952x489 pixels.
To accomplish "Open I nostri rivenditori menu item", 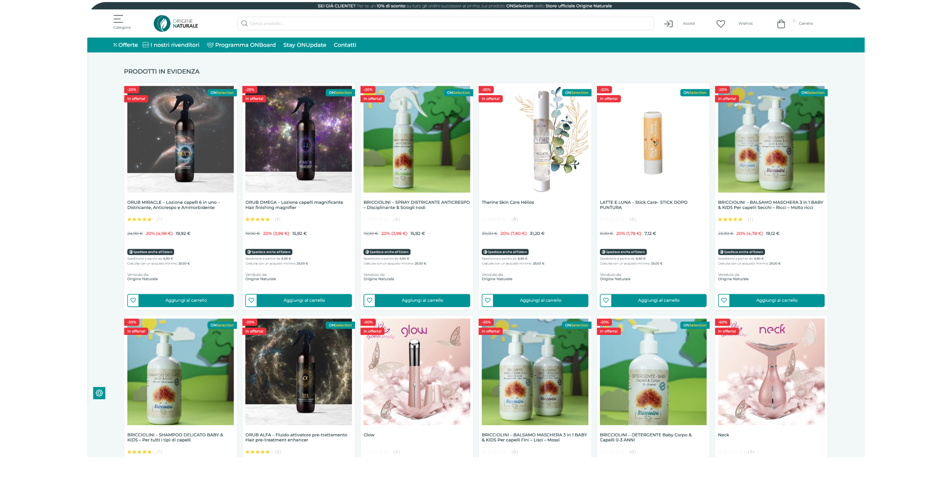I will (x=171, y=45).
